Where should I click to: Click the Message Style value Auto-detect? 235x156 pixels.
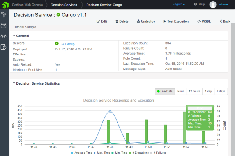[174, 69]
